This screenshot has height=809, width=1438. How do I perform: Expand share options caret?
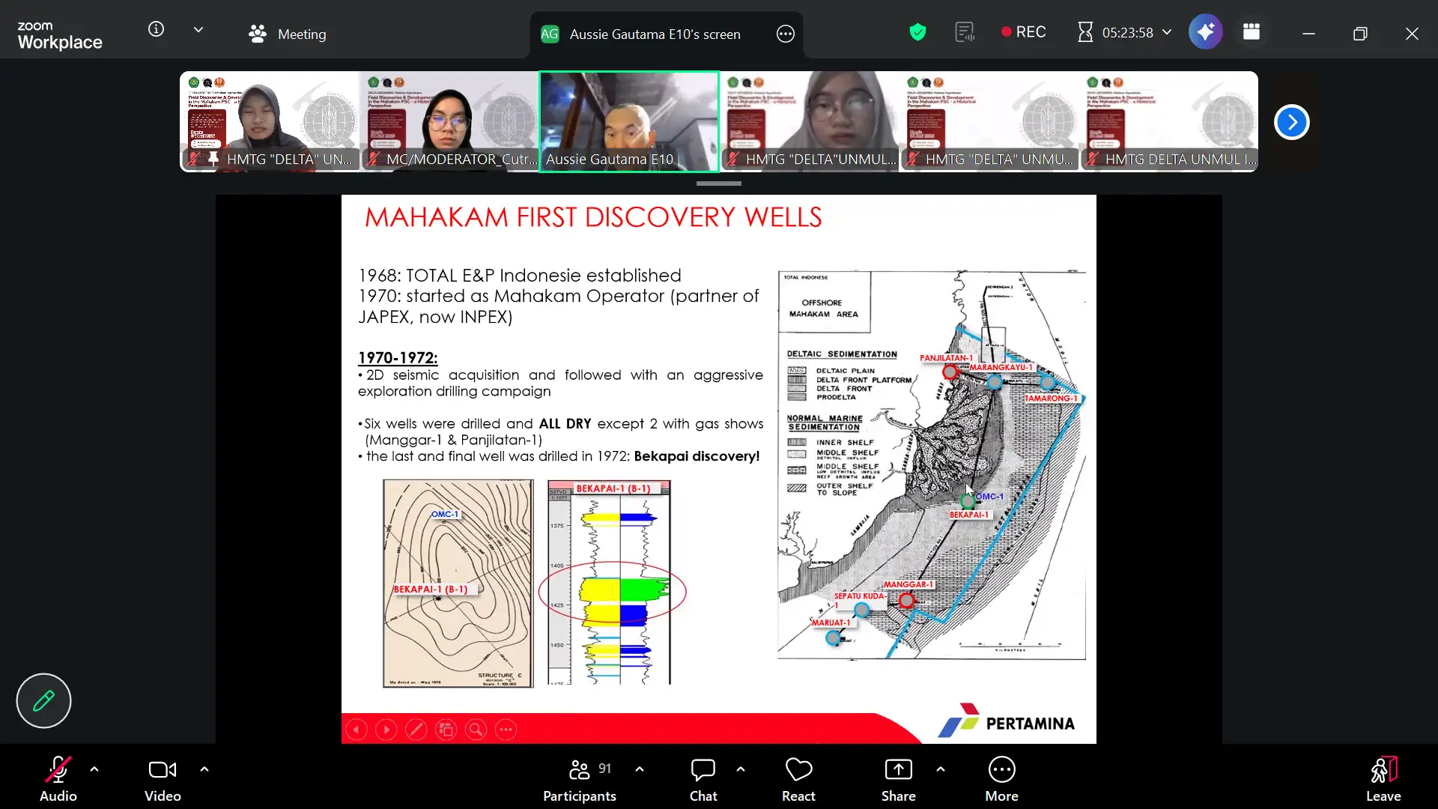pos(941,769)
